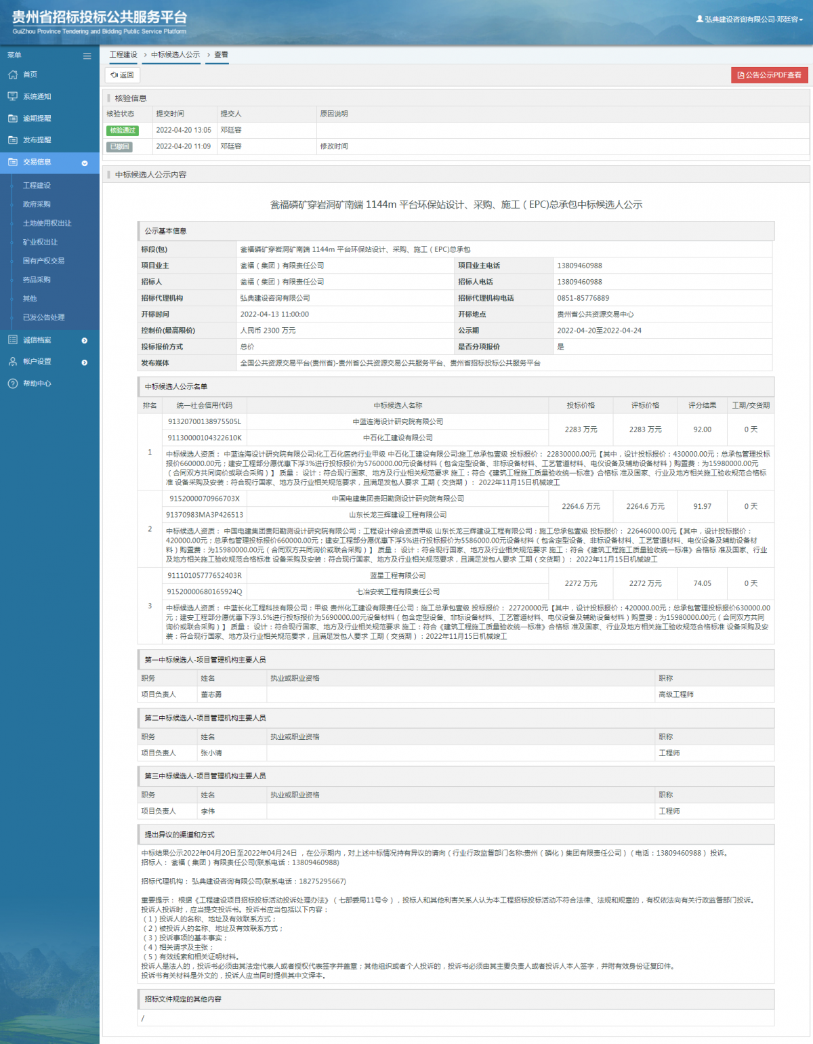Viewport: 813px width, 1044px height.
Task: Click the home icon beside 首页
Action: [x=12, y=75]
